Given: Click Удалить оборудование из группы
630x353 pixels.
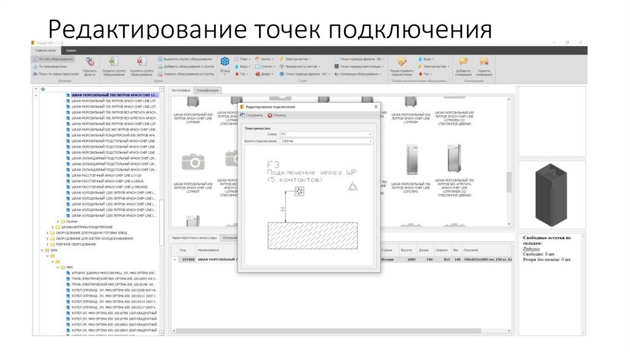Looking at the screenshot, I should [186, 74].
